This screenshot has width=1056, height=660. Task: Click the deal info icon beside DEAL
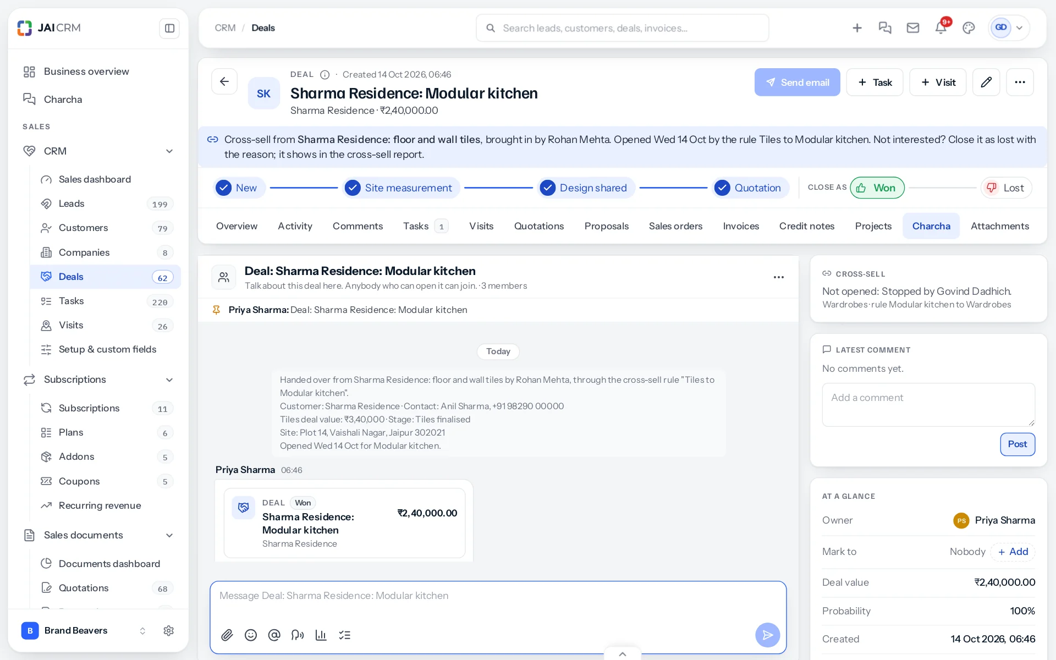tap(325, 75)
